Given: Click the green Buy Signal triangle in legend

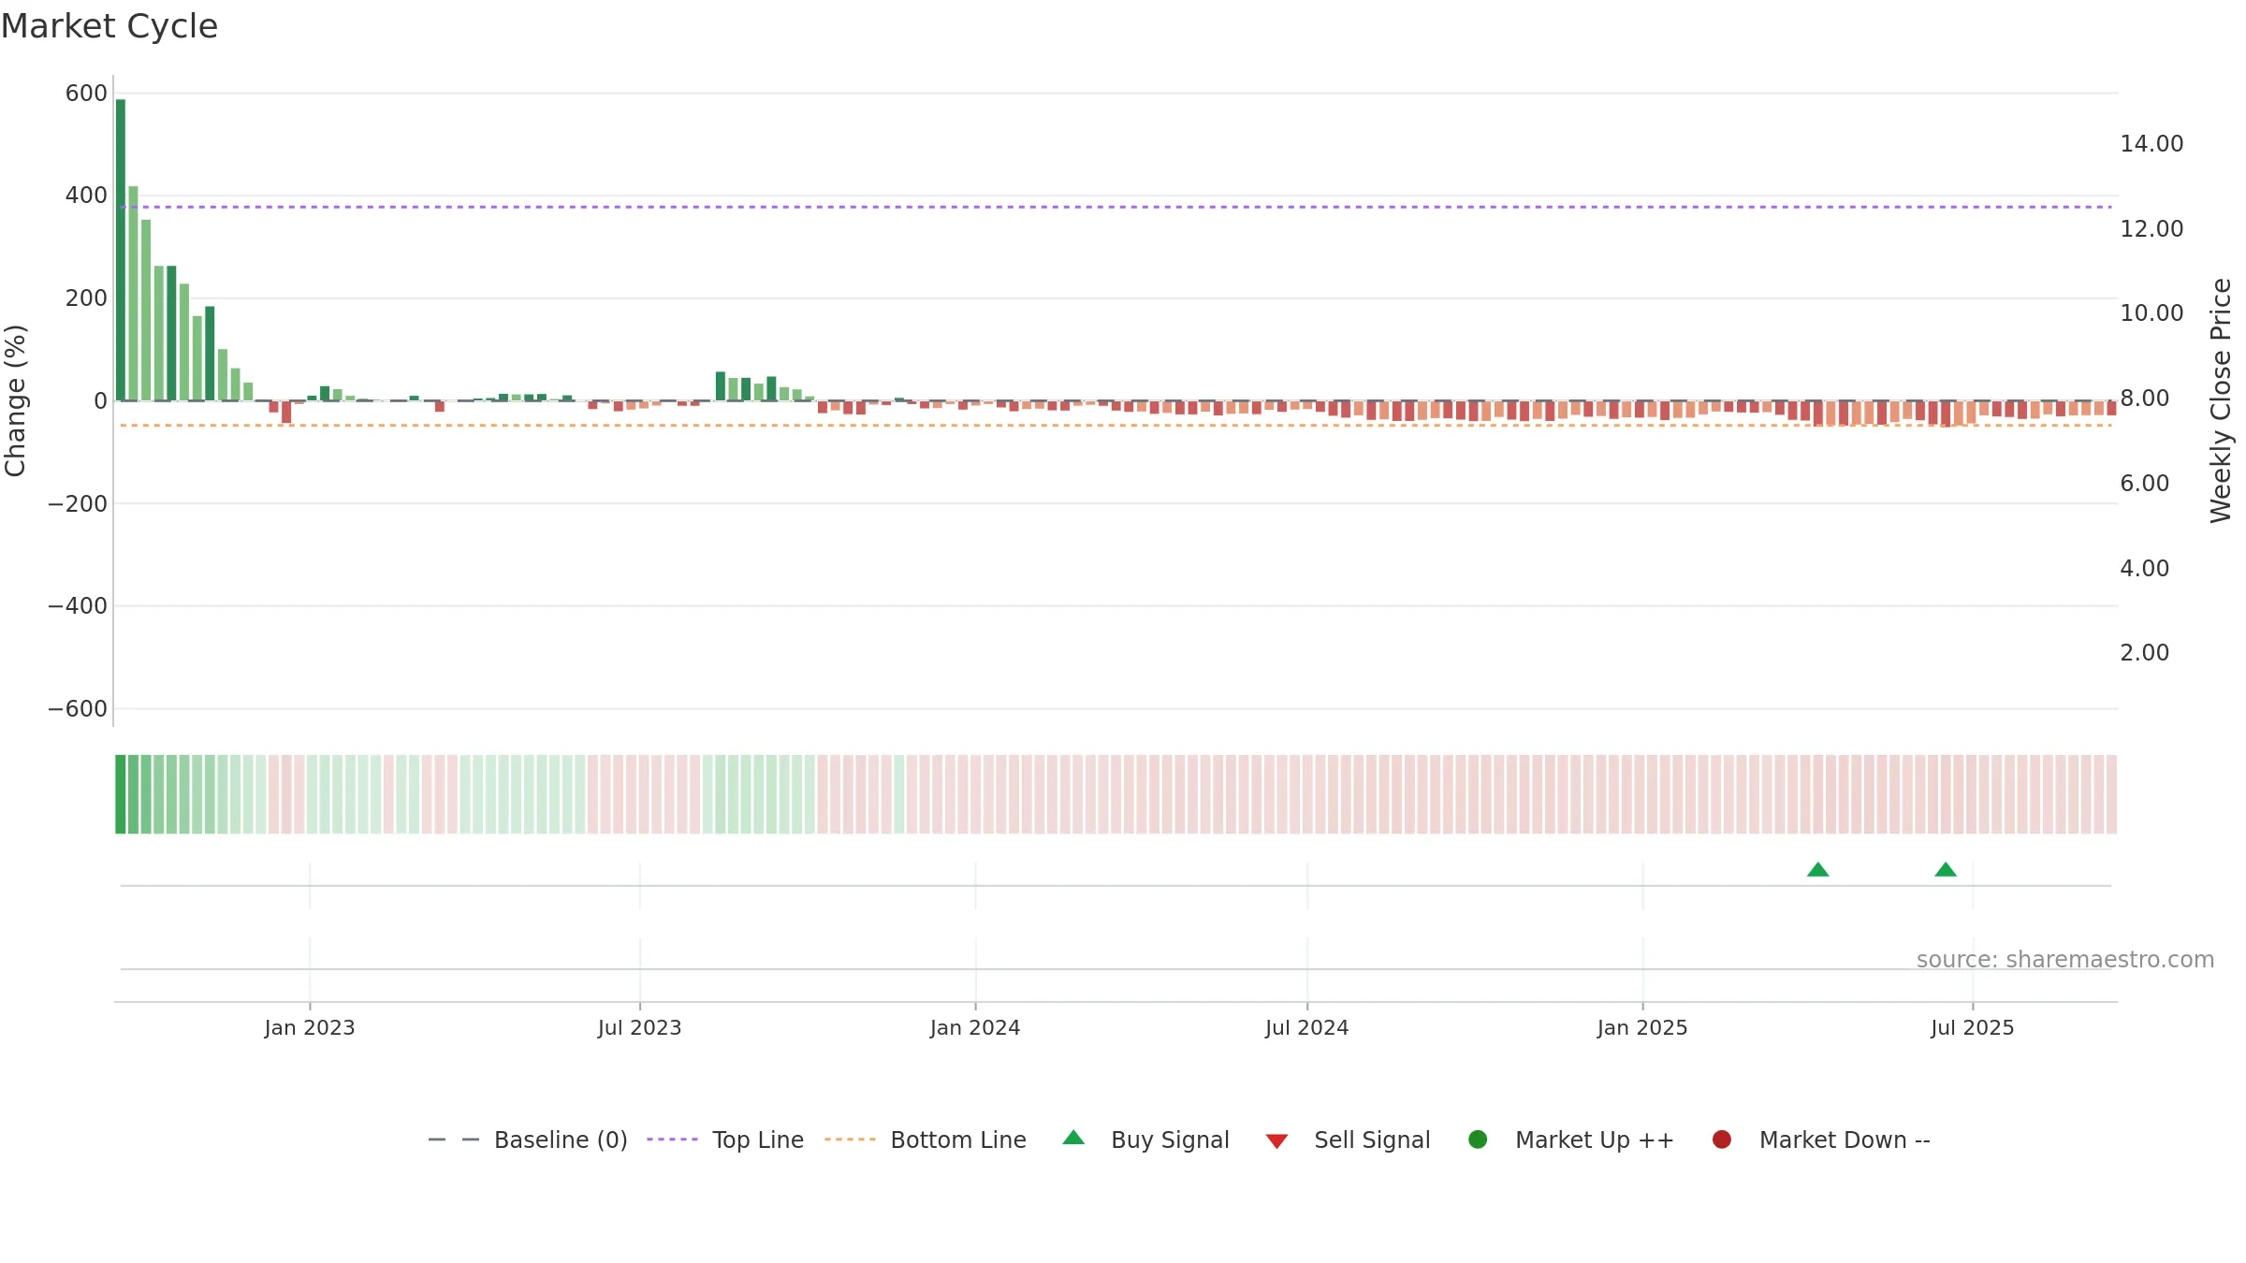Looking at the screenshot, I should pyautogui.click(x=1073, y=1138).
